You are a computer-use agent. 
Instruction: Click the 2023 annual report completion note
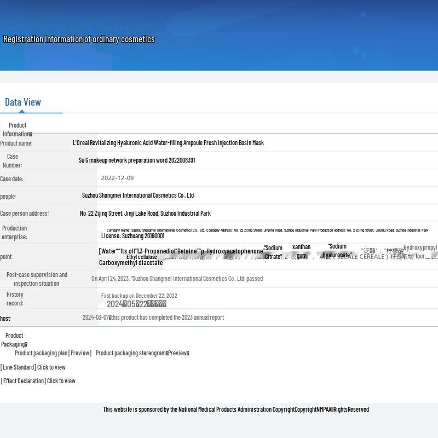click(153, 318)
